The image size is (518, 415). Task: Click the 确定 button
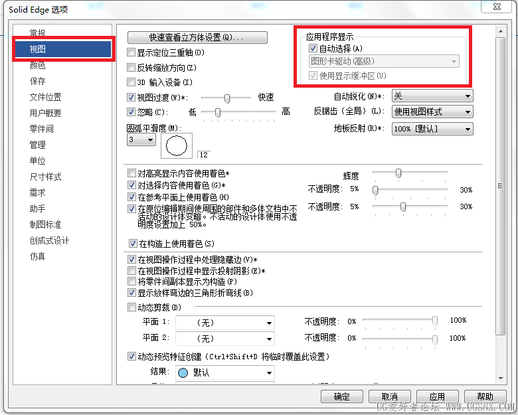click(341, 396)
